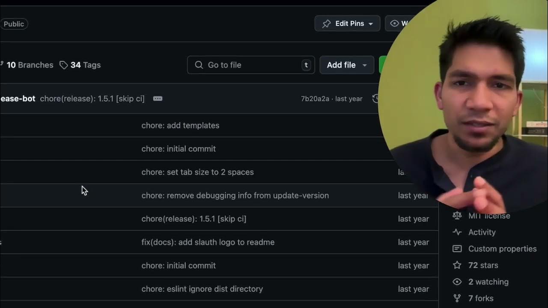Screen dimensions: 548x308
Task: Open commit hash 7b20a2a
Action: pyautogui.click(x=315, y=99)
